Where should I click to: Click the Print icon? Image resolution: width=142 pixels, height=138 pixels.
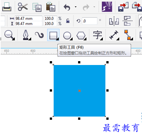pos(7,7)
